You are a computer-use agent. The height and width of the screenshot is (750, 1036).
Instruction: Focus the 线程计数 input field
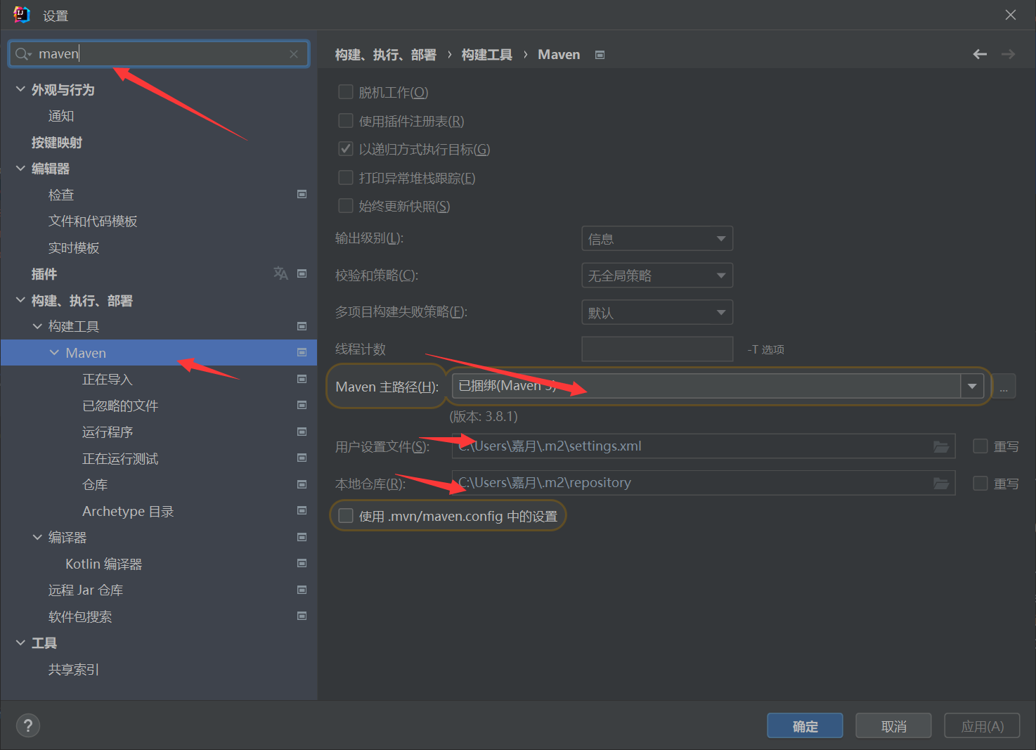pos(657,349)
